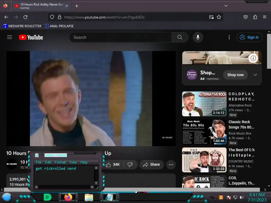The image size is (271, 203).
Task: Open Action Center flag tray icon
Action: (229, 197)
